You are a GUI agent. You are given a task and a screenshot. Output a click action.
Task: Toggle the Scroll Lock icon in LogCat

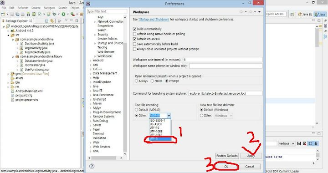point(316,143)
